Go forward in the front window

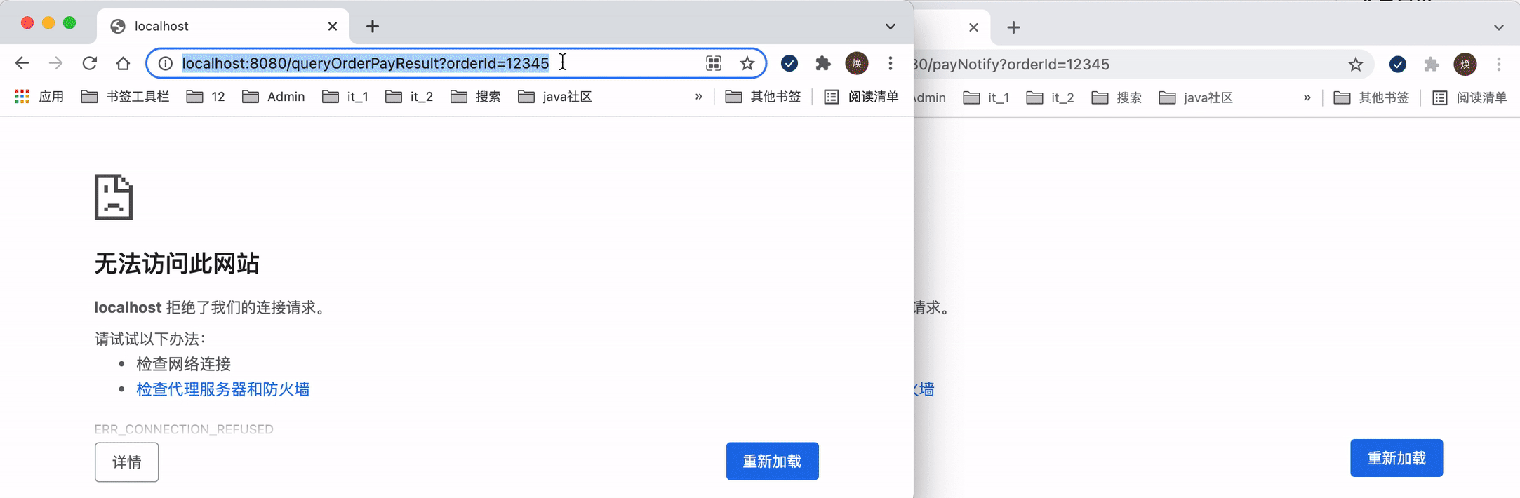click(55, 63)
